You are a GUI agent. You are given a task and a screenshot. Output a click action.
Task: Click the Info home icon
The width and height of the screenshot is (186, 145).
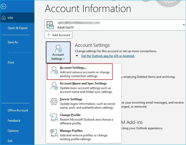pos(4,18)
